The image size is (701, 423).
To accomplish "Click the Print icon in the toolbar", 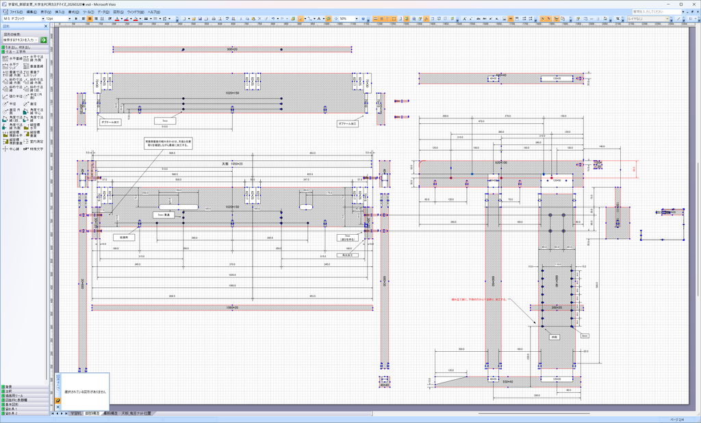I will tap(214, 18).
